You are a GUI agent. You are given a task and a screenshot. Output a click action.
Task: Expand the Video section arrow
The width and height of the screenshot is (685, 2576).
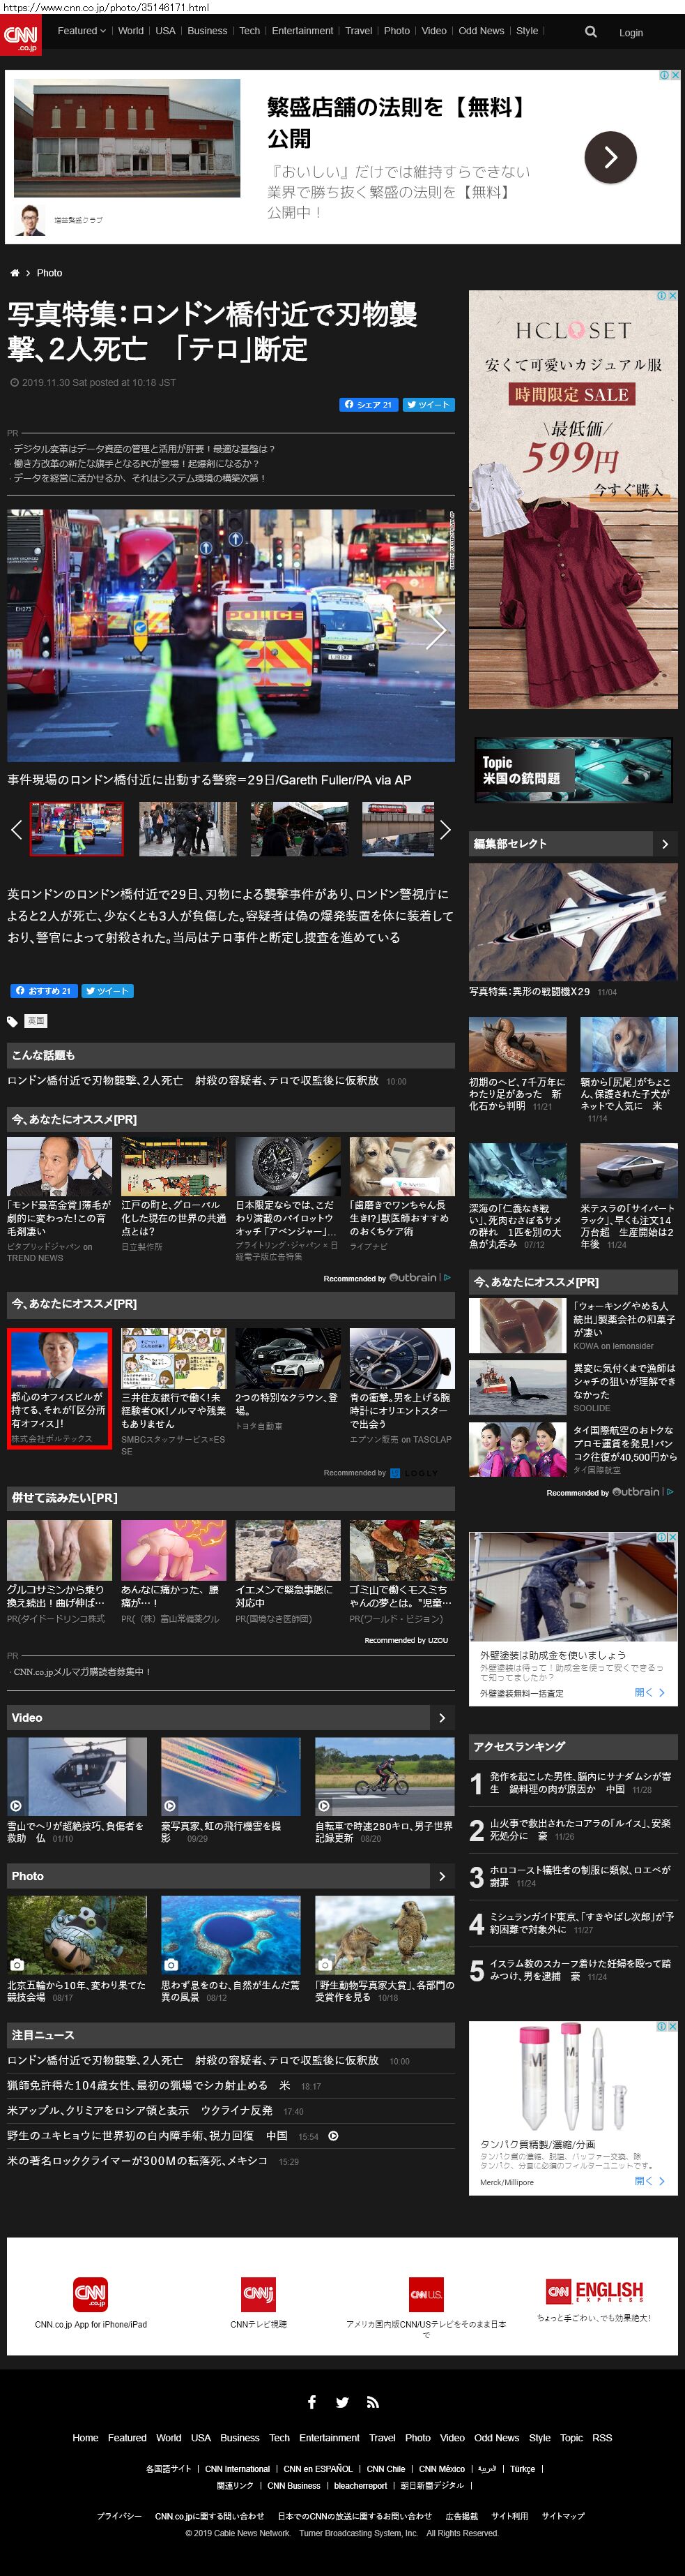(x=442, y=1717)
